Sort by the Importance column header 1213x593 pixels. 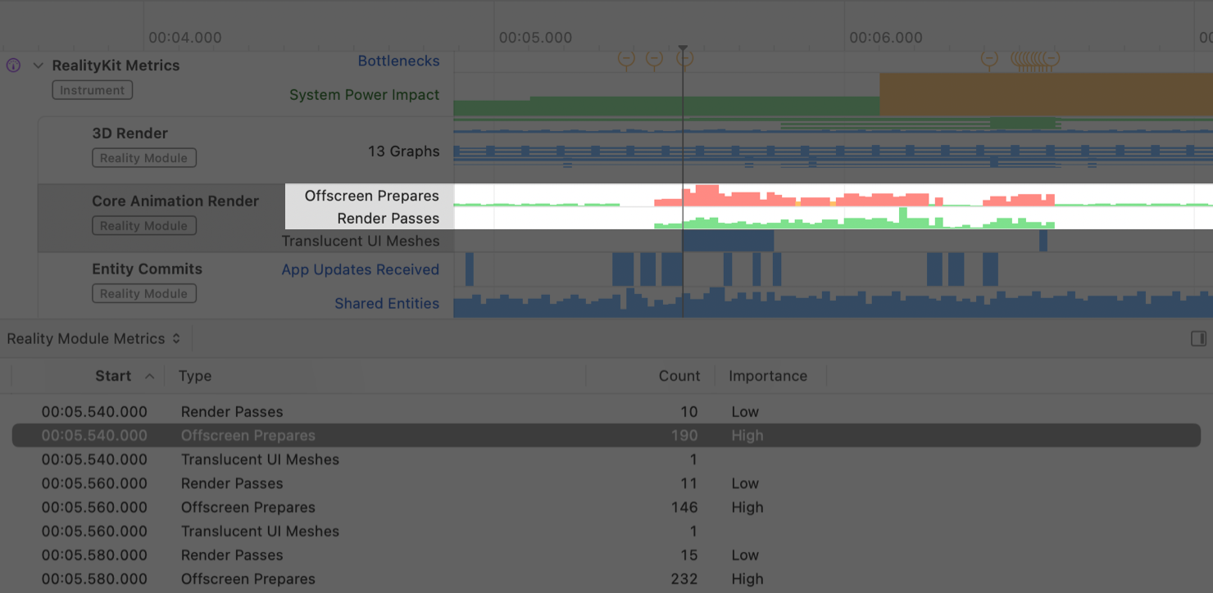point(769,375)
